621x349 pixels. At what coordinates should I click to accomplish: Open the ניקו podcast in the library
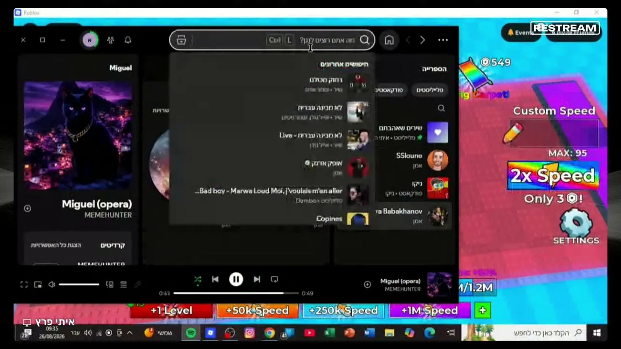pyautogui.click(x=412, y=188)
